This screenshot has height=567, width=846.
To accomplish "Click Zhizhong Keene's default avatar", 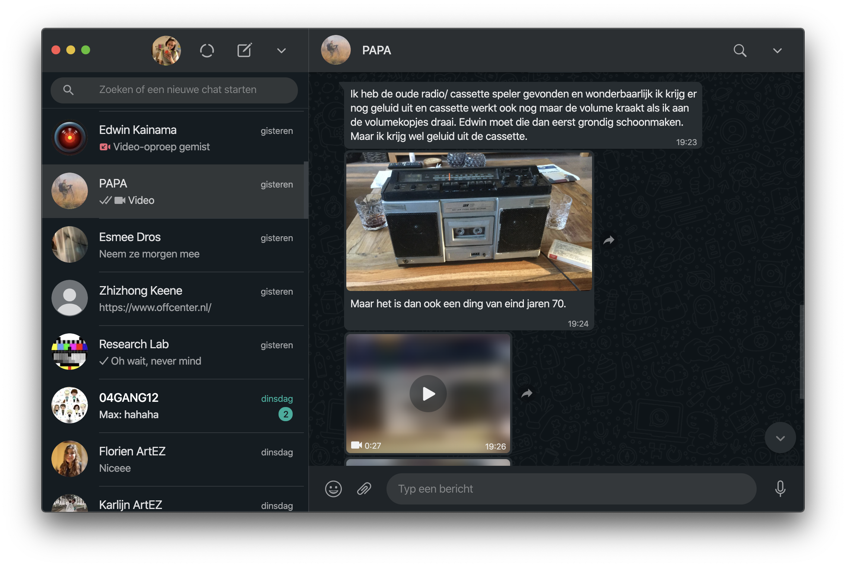I will [x=70, y=298].
